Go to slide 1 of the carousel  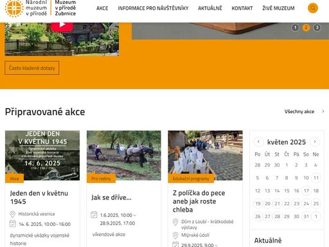[x=295, y=28]
